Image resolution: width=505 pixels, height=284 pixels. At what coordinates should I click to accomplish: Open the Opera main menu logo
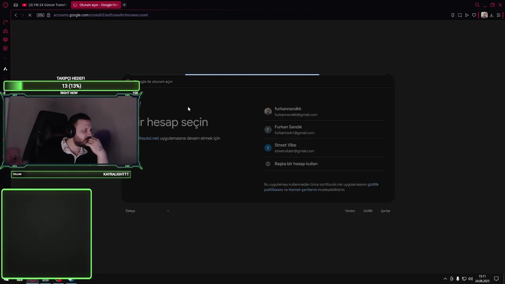pos(6,5)
